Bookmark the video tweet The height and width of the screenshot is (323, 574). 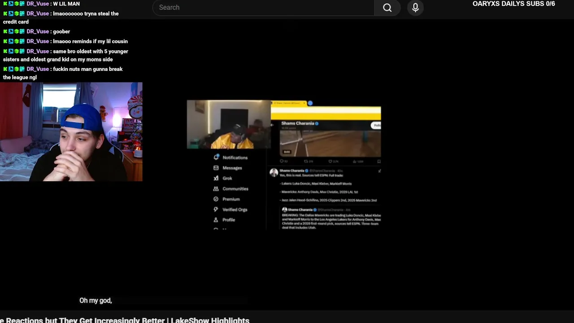[379, 161]
